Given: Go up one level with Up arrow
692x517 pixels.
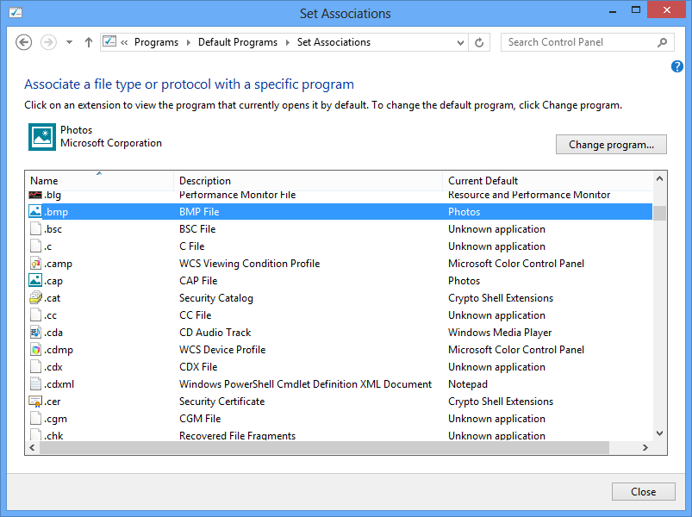Looking at the screenshot, I should click(89, 42).
